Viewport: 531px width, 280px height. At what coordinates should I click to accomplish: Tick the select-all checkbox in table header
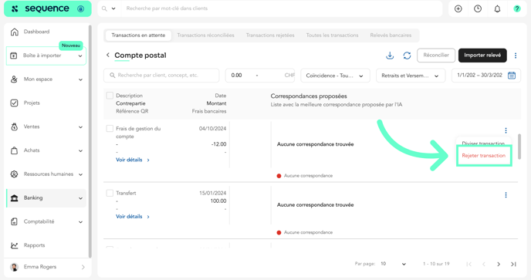tap(110, 96)
